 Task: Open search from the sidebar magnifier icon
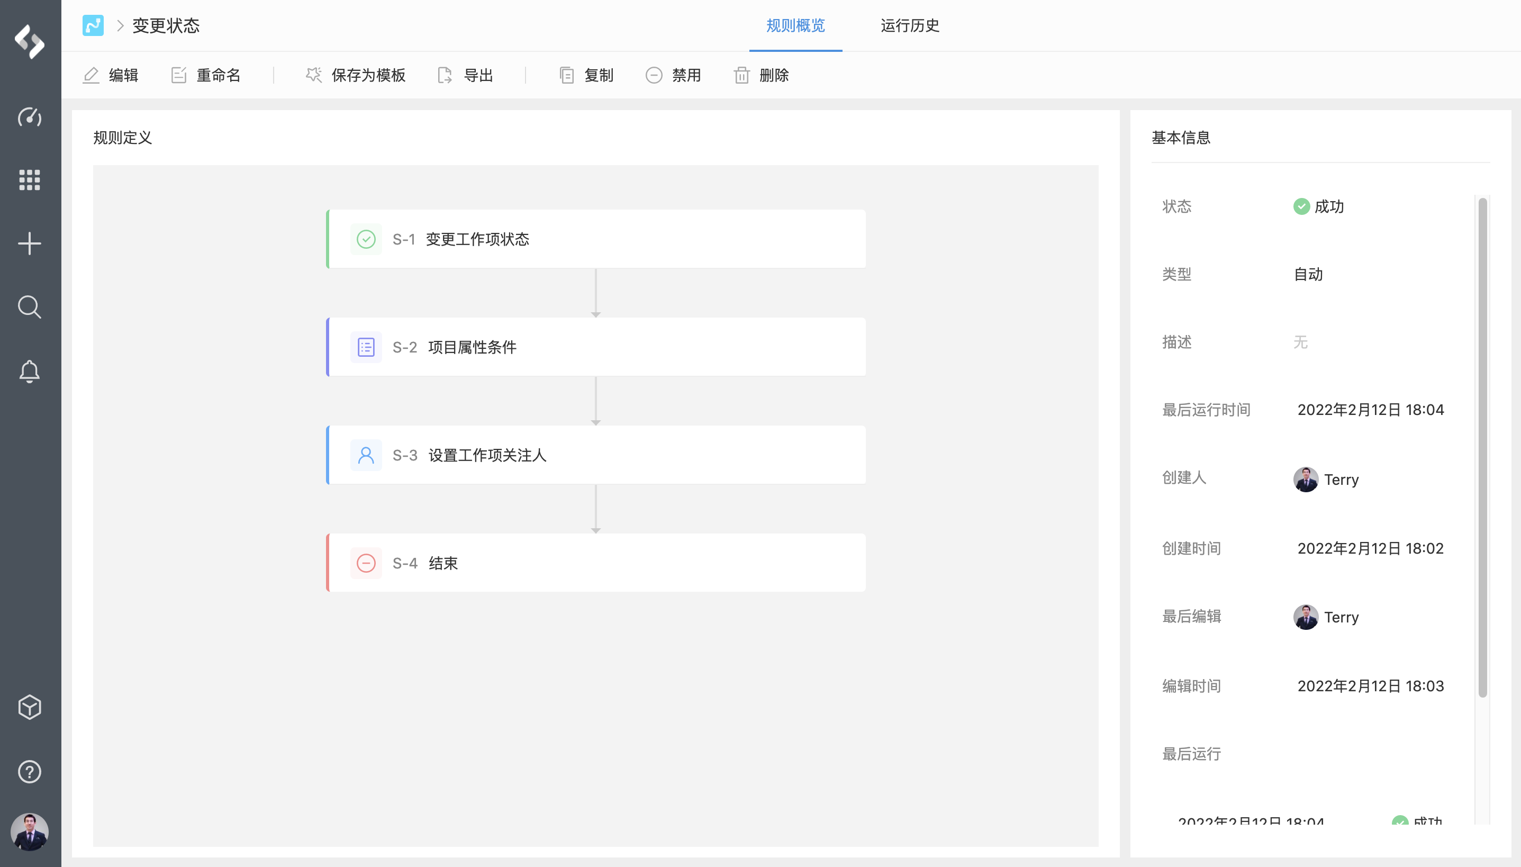(29, 307)
